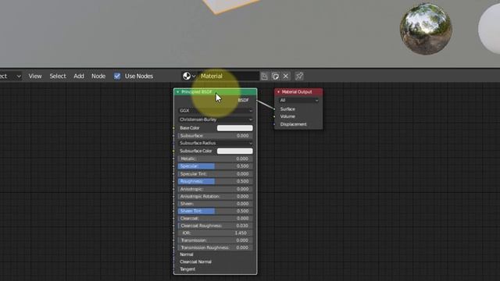
Task: Click the Transmission value slider
Action: [216, 240]
